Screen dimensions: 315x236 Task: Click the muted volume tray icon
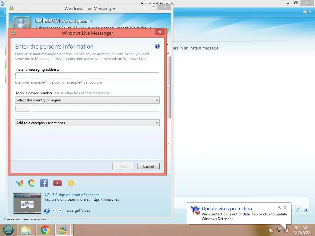(271, 230)
